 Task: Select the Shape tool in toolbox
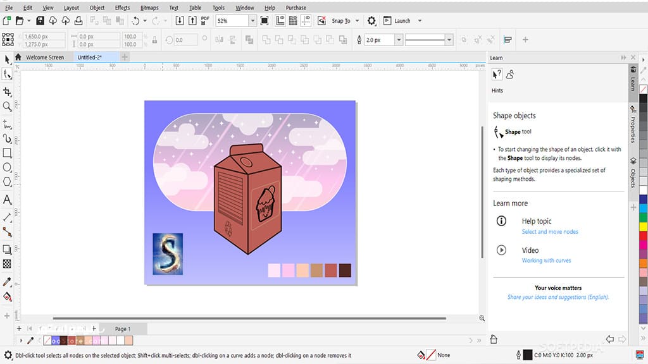click(7, 75)
